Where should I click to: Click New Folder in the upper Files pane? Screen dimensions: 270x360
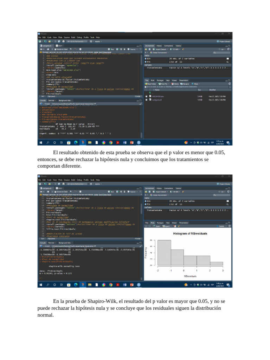(150, 84)
